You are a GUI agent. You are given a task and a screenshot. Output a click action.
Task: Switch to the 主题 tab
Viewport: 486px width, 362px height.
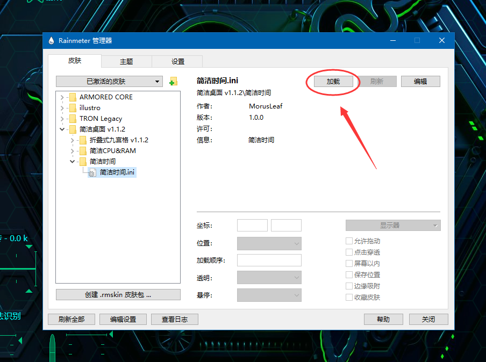click(126, 61)
